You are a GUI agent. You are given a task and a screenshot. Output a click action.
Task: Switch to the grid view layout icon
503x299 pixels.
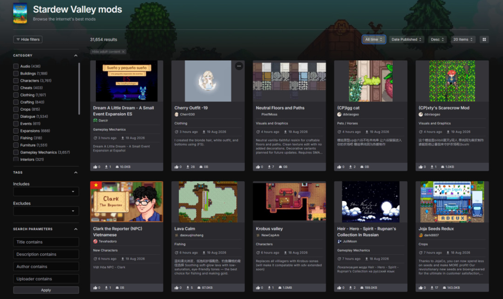pyautogui.click(x=484, y=40)
